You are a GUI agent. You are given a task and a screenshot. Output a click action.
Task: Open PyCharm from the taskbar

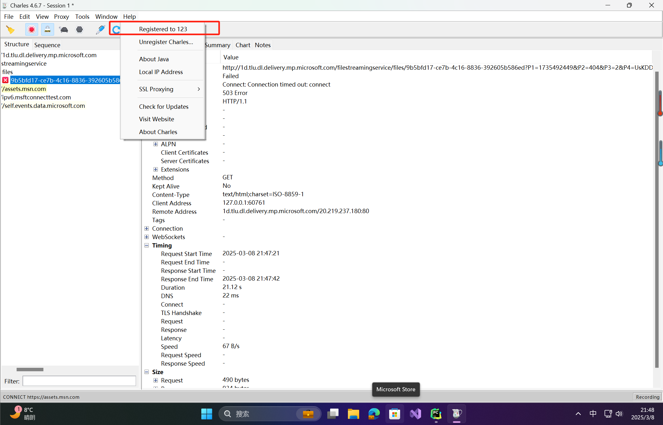(436, 414)
